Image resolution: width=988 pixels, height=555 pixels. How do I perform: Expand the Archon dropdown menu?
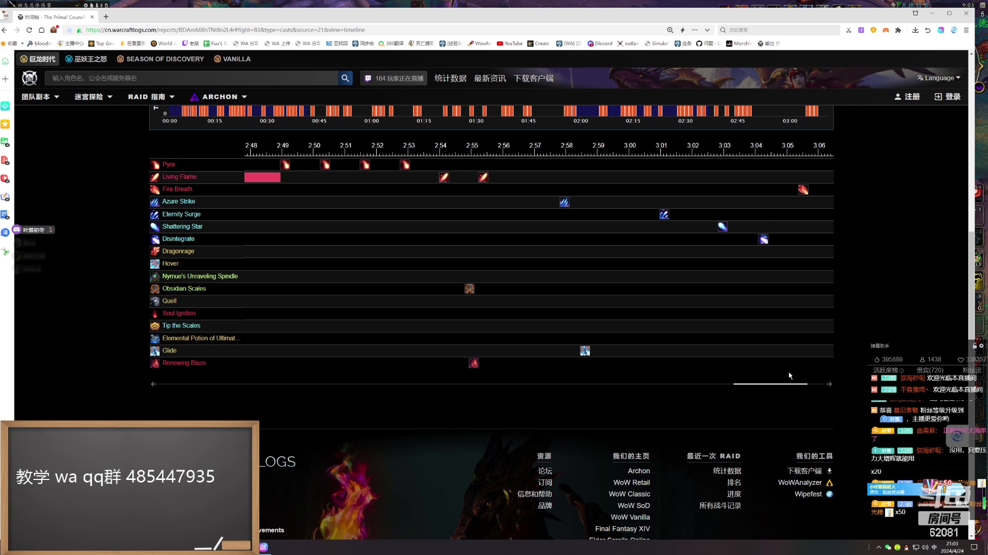(x=219, y=97)
